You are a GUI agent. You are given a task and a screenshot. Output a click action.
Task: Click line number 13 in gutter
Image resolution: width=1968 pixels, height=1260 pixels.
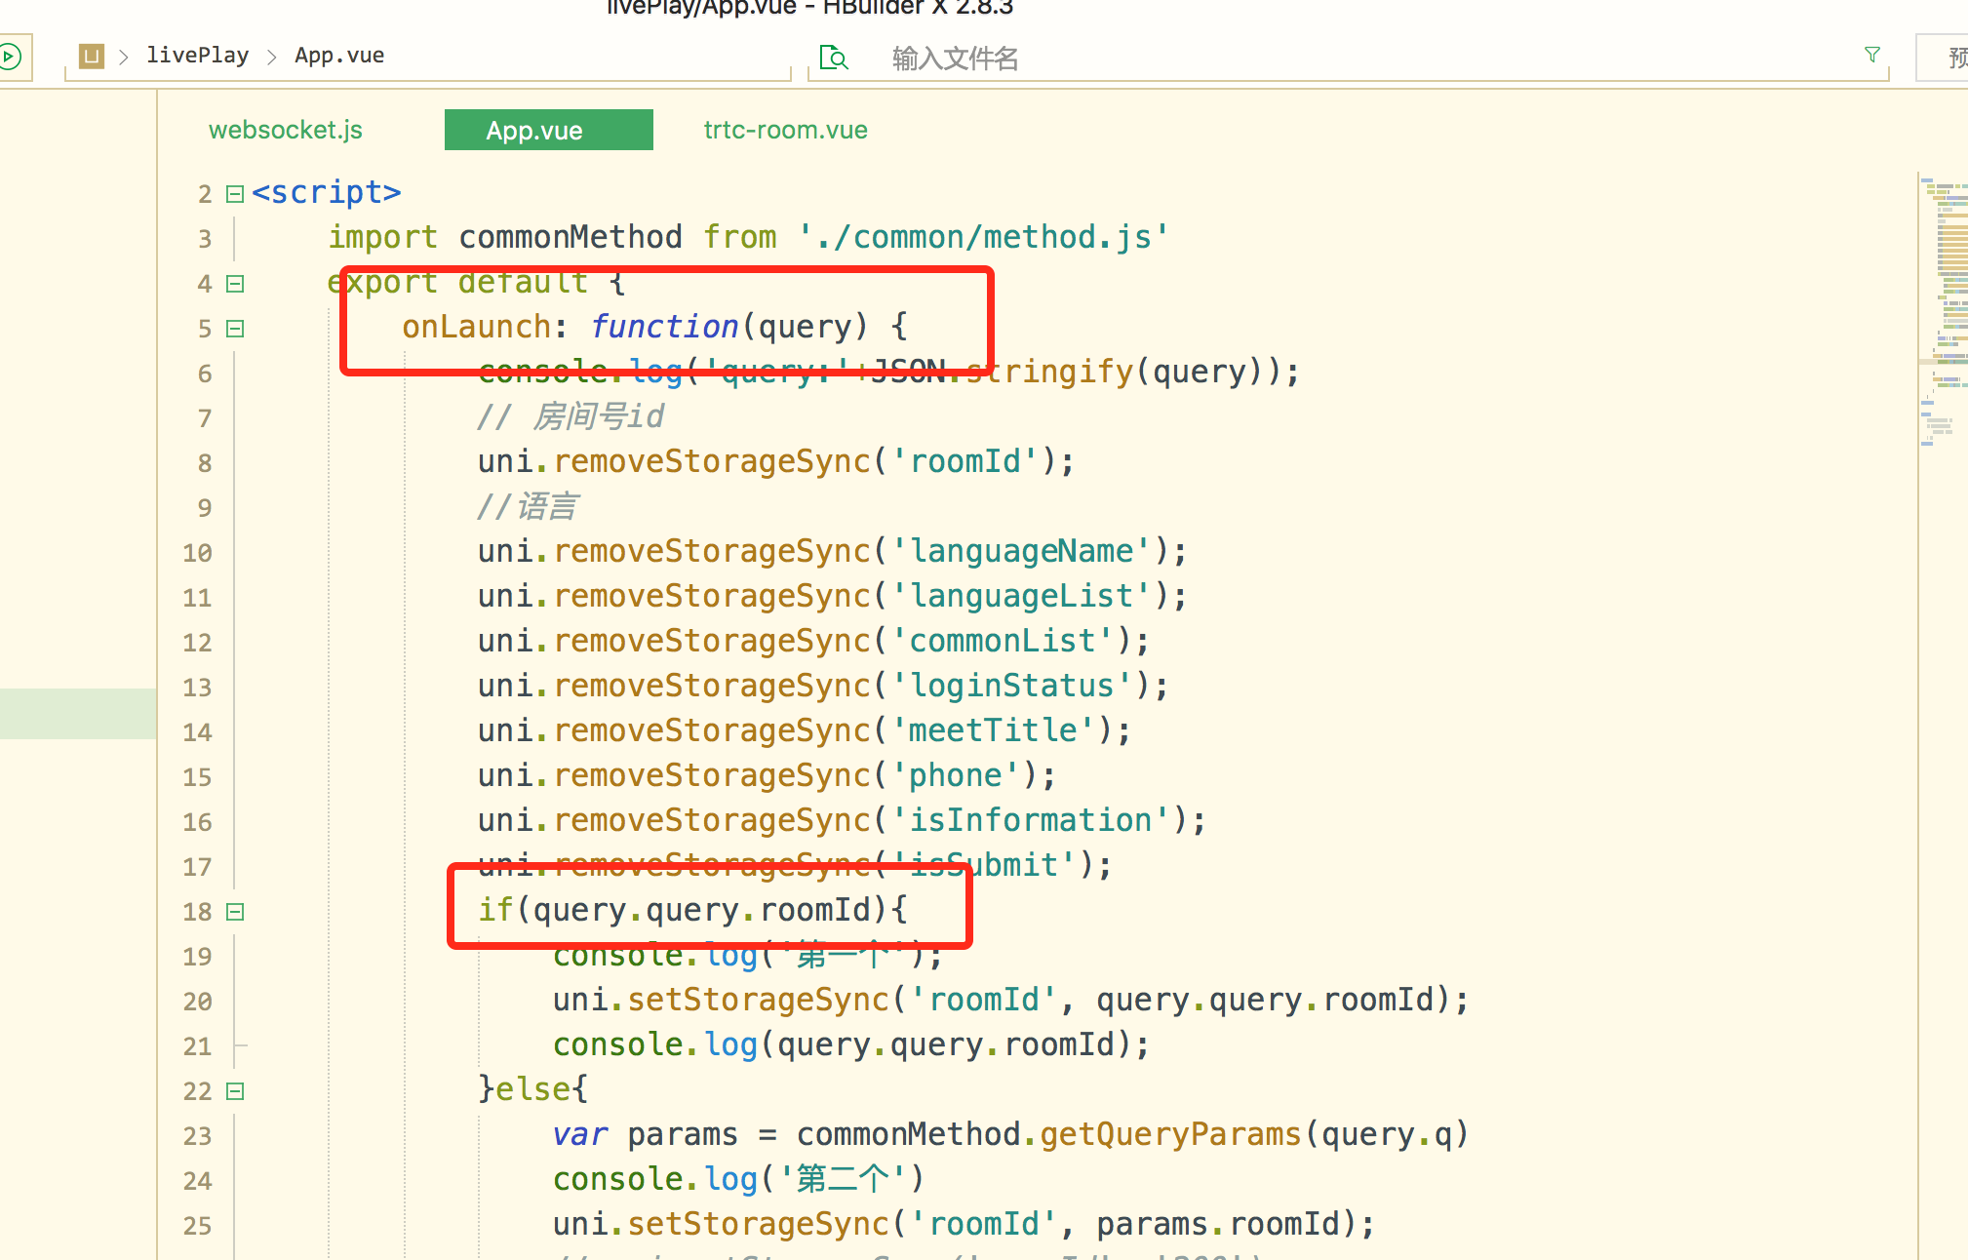(197, 688)
